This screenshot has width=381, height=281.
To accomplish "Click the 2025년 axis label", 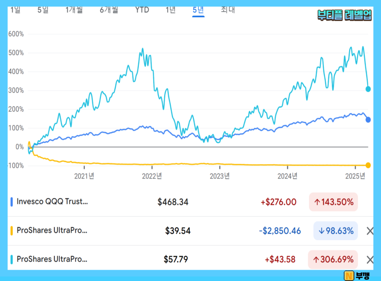I will 355,176.
